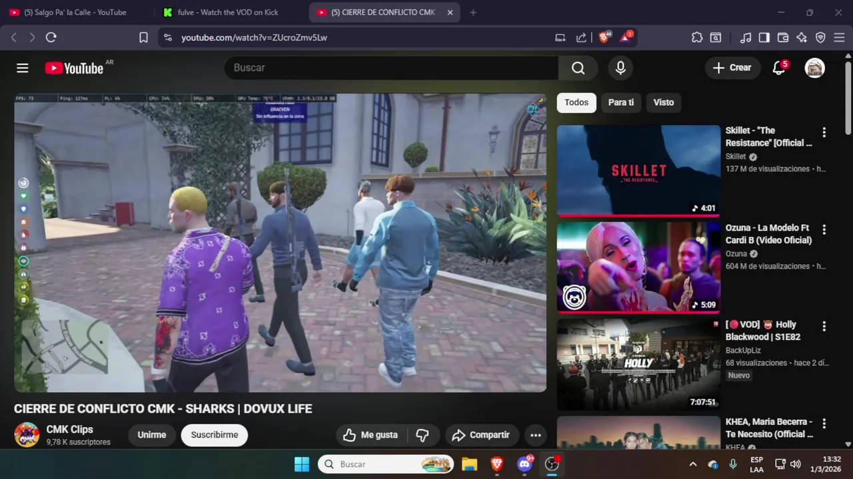853x479 pixels.
Task: Open the account avatar menu
Action: [814, 68]
